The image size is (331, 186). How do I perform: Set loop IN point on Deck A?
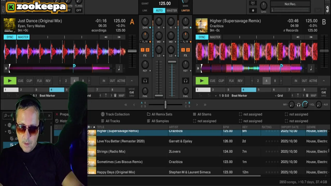click(104, 81)
